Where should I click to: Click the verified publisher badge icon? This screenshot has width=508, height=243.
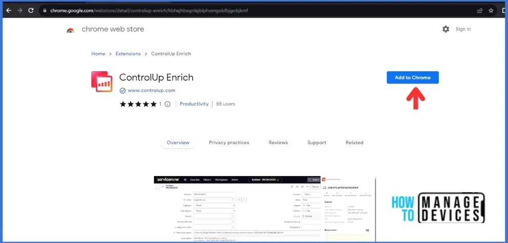pos(123,91)
